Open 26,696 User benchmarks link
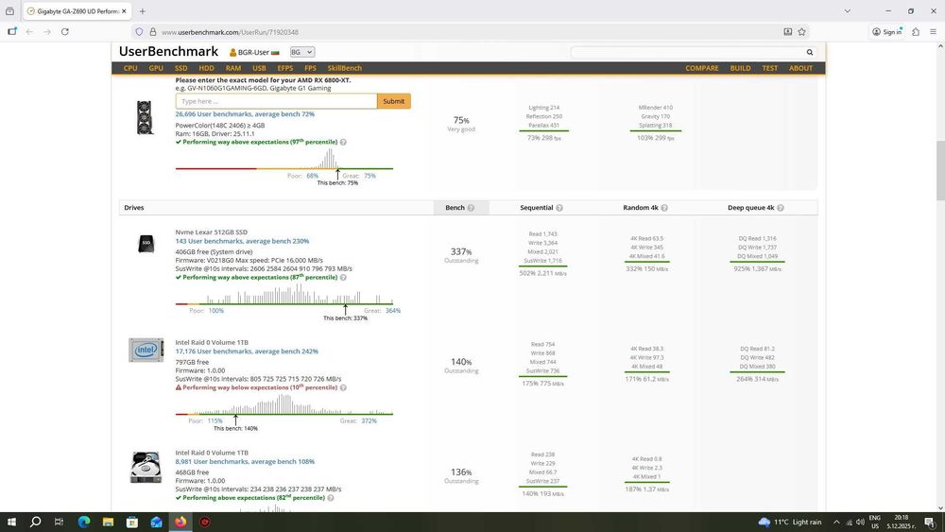 tap(245, 114)
